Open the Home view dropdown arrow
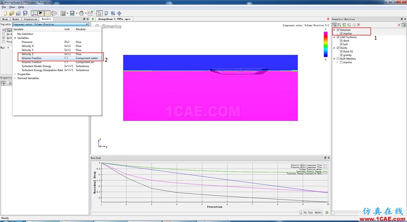 [x=86, y=13]
